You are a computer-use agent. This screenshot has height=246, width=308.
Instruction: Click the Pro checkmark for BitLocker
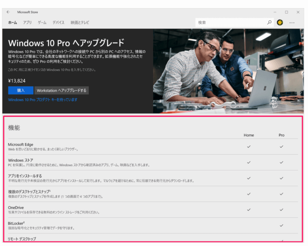point(282,225)
